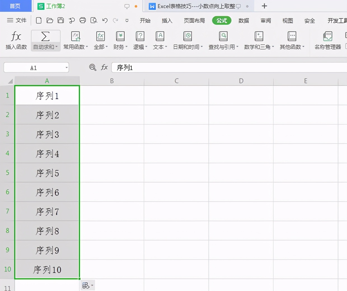Image resolution: width=347 pixels, height=291 pixels.
Task: Click cell containing 序列1
Action: pyautogui.click(x=47, y=96)
